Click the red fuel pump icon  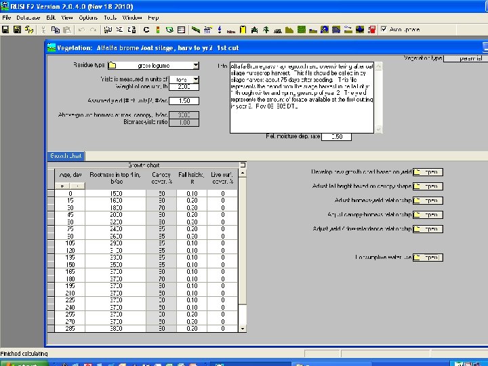click(x=371, y=30)
